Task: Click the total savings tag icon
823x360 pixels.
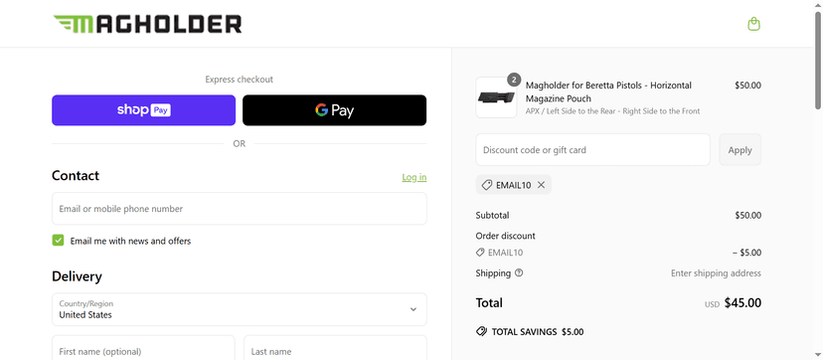Action: tap(481, 332)
